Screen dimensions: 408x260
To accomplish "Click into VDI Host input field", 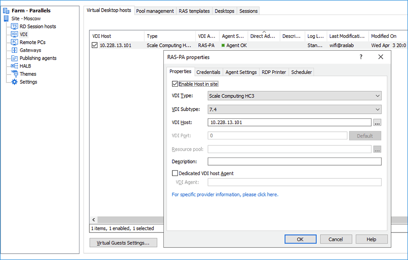I will point(289,122).
